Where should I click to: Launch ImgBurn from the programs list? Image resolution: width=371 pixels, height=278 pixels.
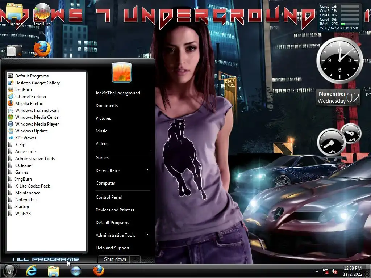pyautogui.click(x=46, y=90)
